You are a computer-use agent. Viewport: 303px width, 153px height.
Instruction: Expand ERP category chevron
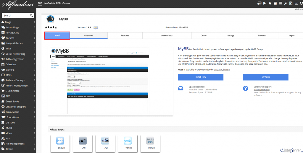[34, 96]
